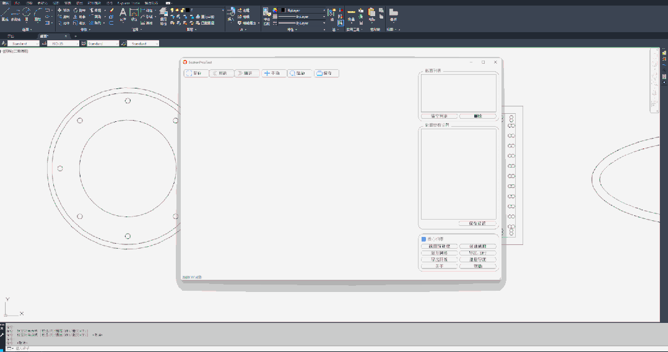This screenshot has width=668, height=352.
Task: Click the Match Properties icon
Action: pyautogui.click(x=267, y=15)
